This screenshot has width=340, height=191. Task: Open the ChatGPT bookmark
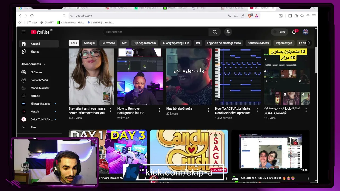pos(47,23)
